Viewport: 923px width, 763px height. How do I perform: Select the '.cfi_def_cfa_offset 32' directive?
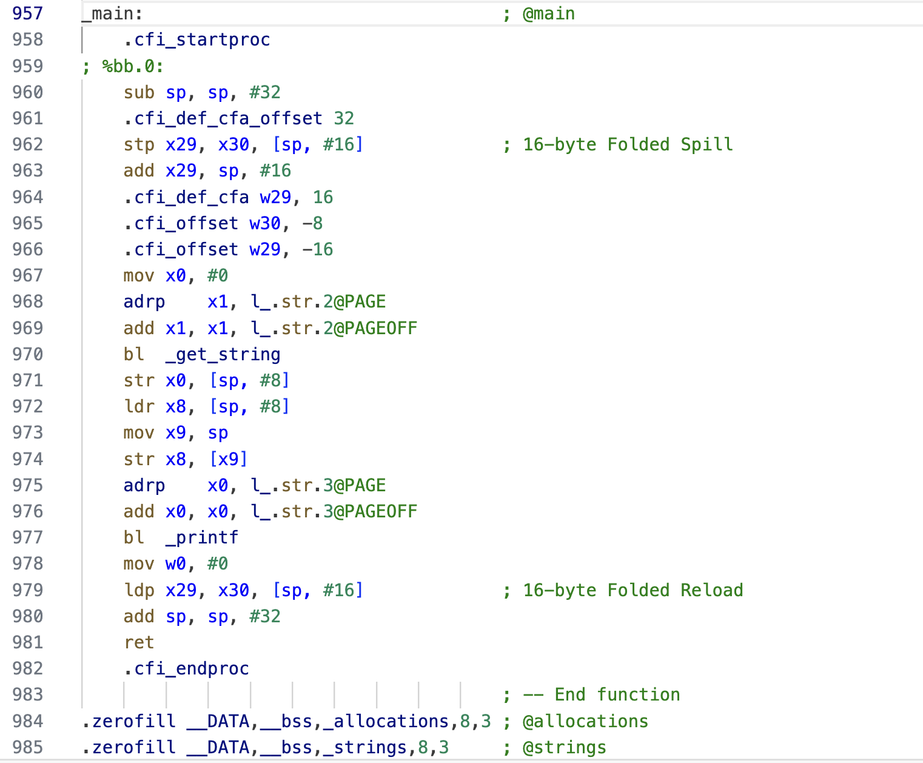coord(239,118)
